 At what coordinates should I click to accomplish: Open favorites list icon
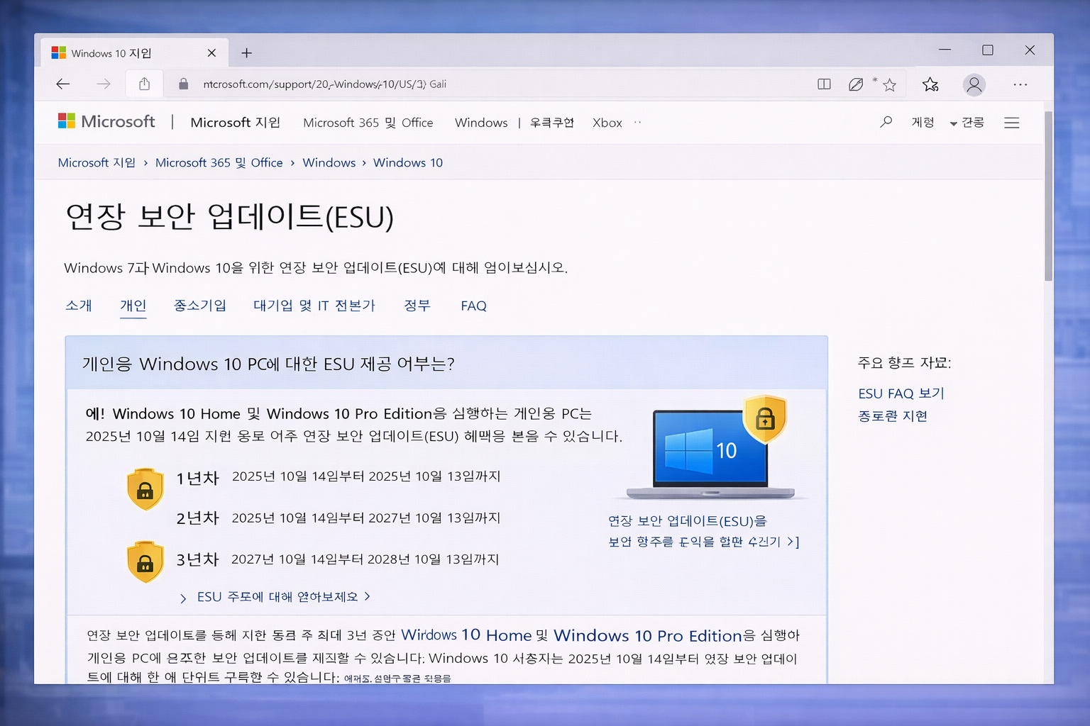[x=930, y=84]
